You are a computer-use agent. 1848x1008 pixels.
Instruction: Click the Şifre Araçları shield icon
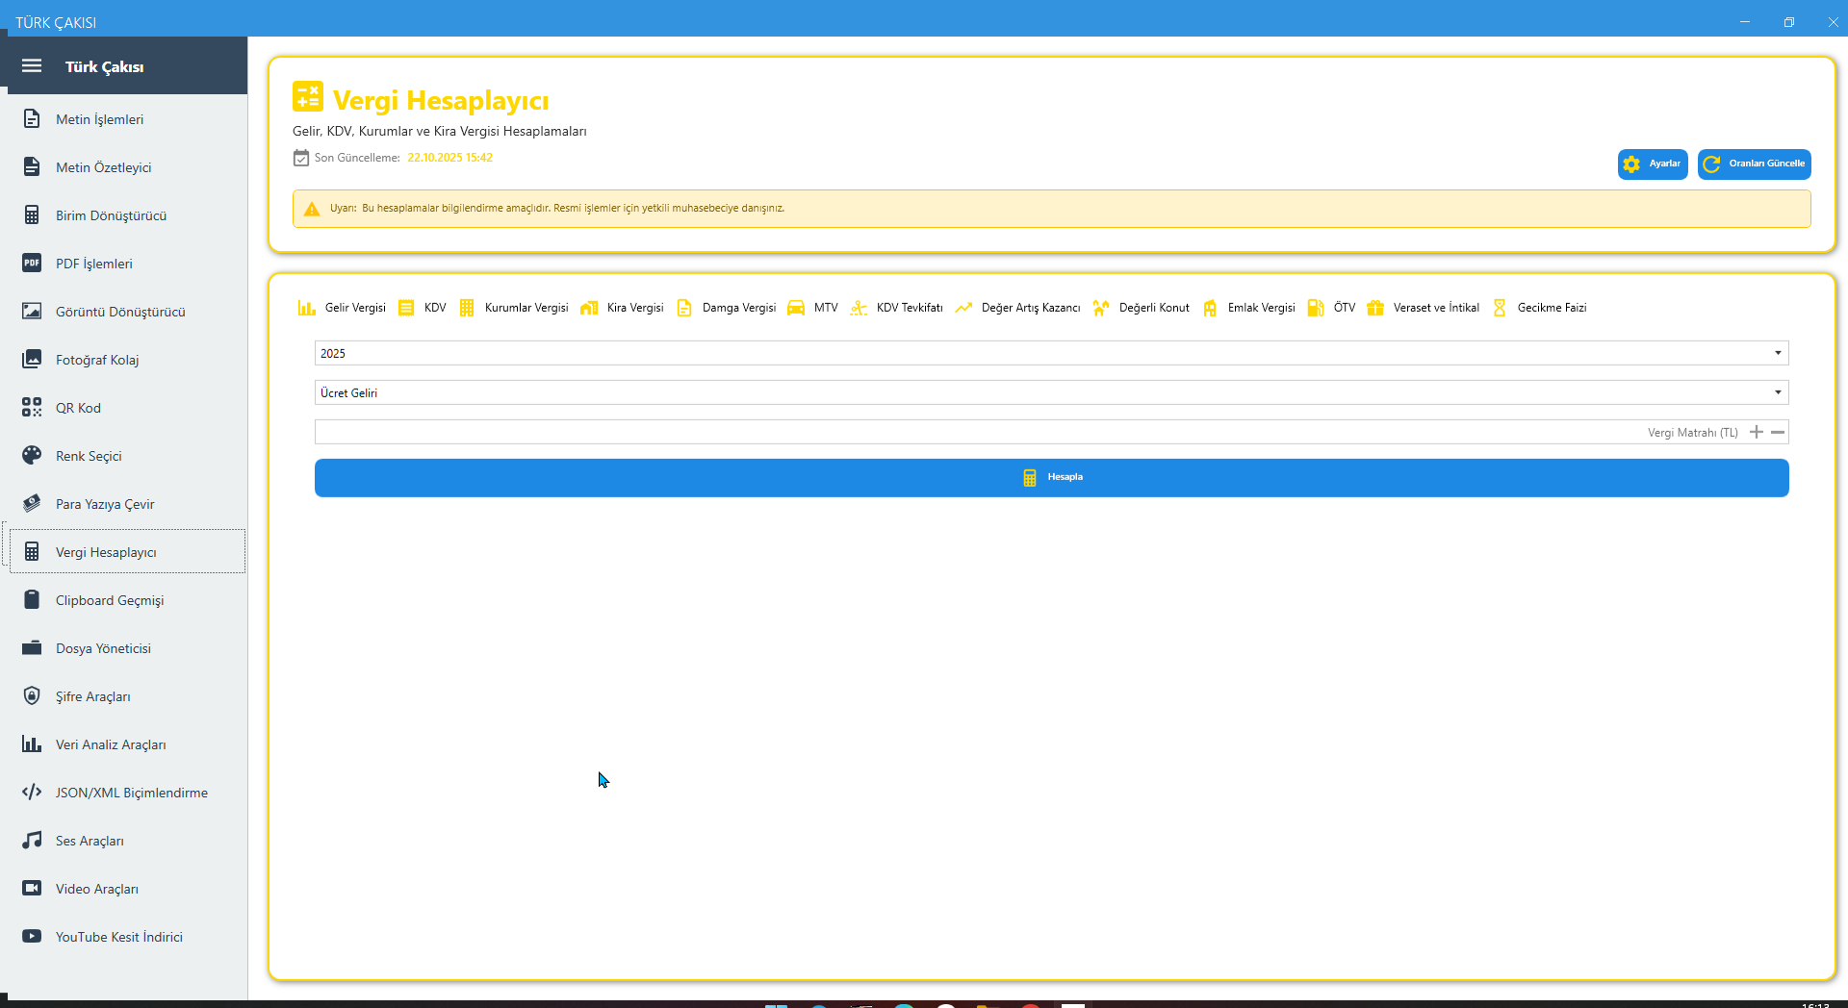coord(32,696)
